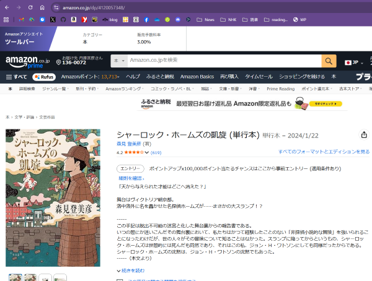The height and width of the screenshot is (281, 372).
Task: Open the green circle bookmark icon
Action: pyautogui.click(x=167, y=20)
